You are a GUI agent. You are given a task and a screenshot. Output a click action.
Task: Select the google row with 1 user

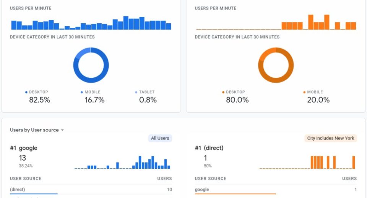(276, 189)
